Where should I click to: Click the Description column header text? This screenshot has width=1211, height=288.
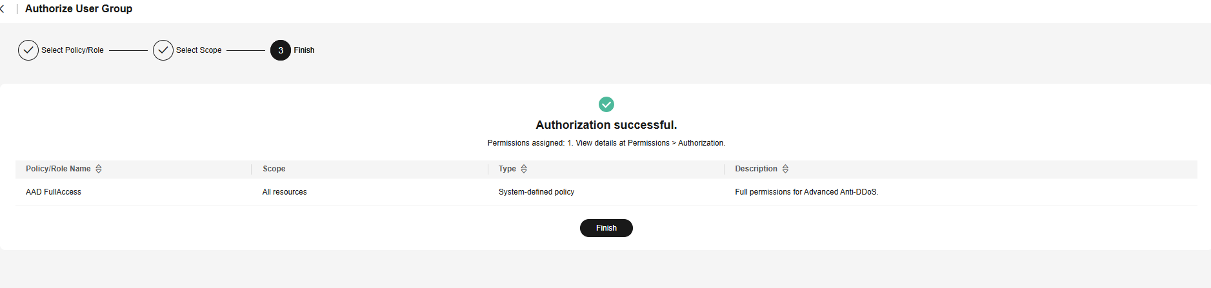point(756,169)
